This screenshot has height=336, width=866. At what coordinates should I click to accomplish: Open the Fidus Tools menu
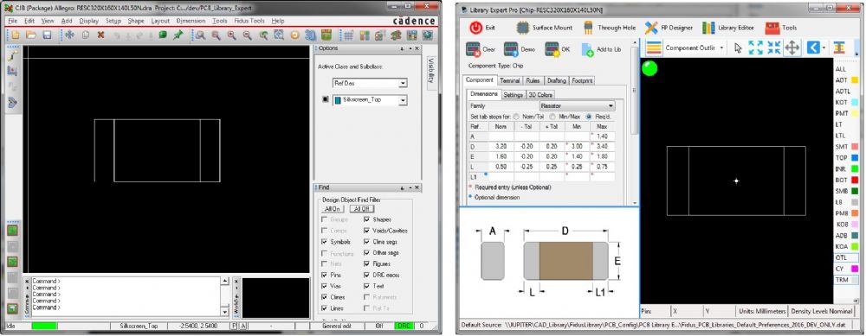coord(249,21)
